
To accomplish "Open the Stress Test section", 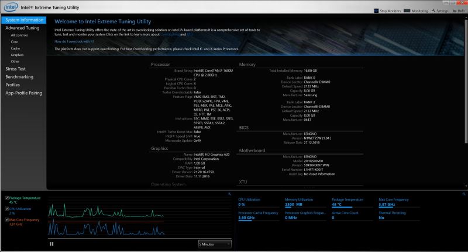I will tap(15, 69).
